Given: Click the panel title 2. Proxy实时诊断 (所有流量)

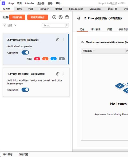Looking at the screenshot, I should [103, 18].
